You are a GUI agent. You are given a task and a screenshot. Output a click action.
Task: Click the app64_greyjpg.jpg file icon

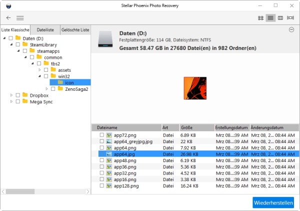tap(109, 142)
